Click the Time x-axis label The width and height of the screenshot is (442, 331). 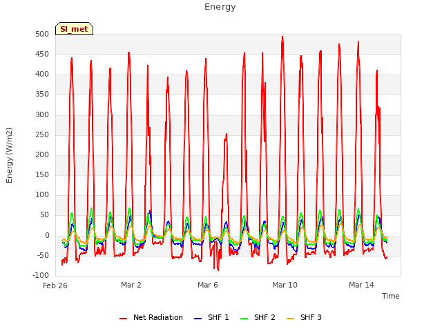click(x=391, y=296)
